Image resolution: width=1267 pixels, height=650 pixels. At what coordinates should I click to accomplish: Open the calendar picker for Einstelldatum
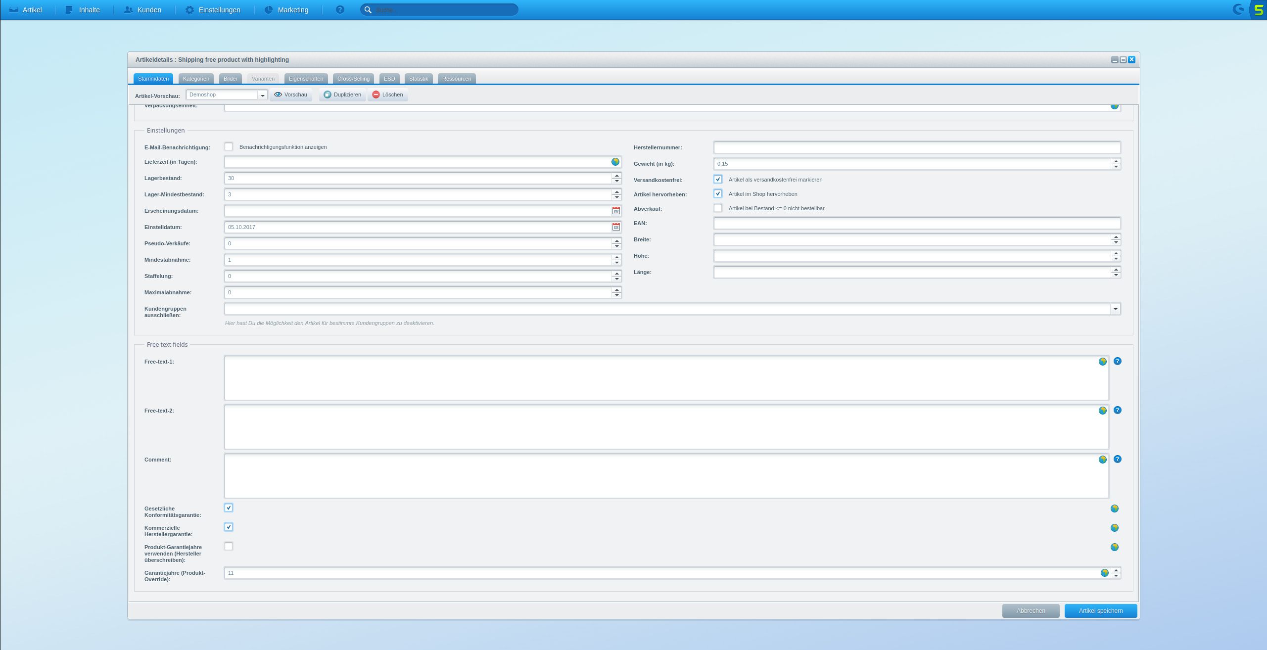(x=616, y=227)
